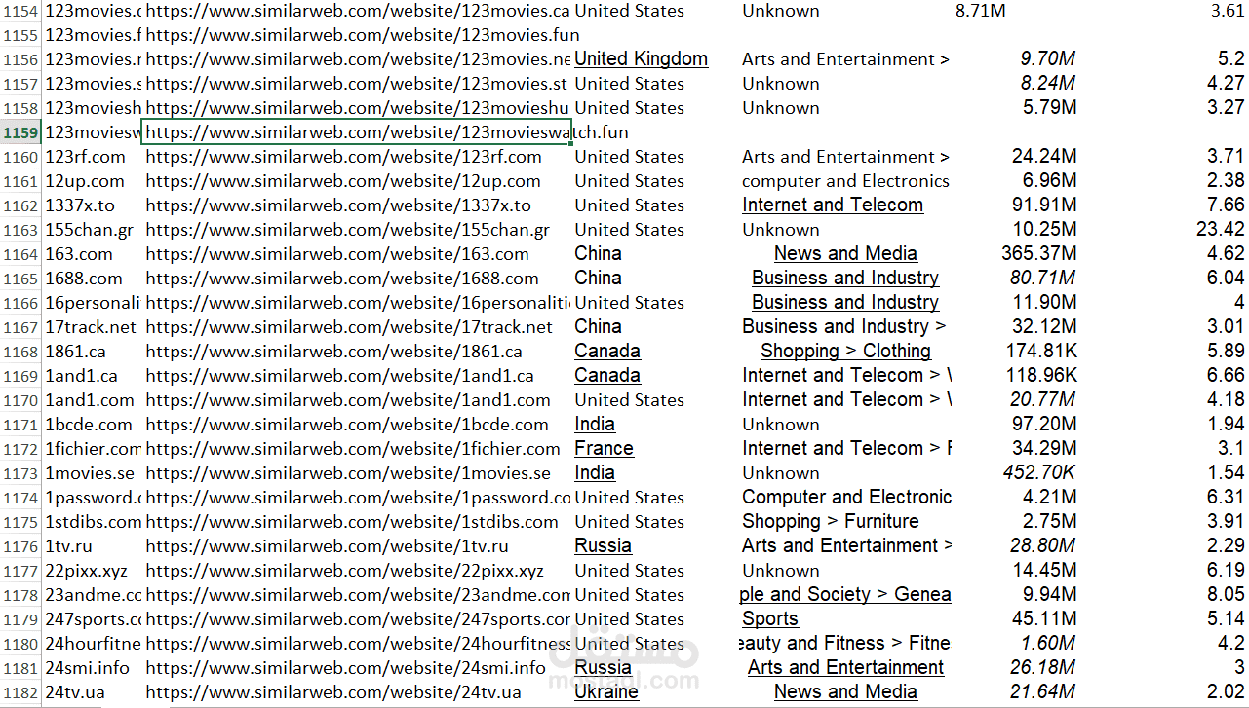This screenshot has height=708, width=1249.
Task: Open Arts and Entertainment link for 24smi.info
Action: coord(845,668)
